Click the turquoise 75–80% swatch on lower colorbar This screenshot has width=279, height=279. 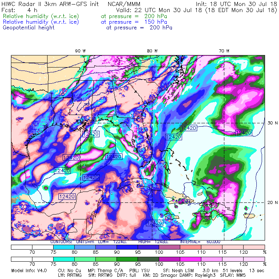click(64, 259)
